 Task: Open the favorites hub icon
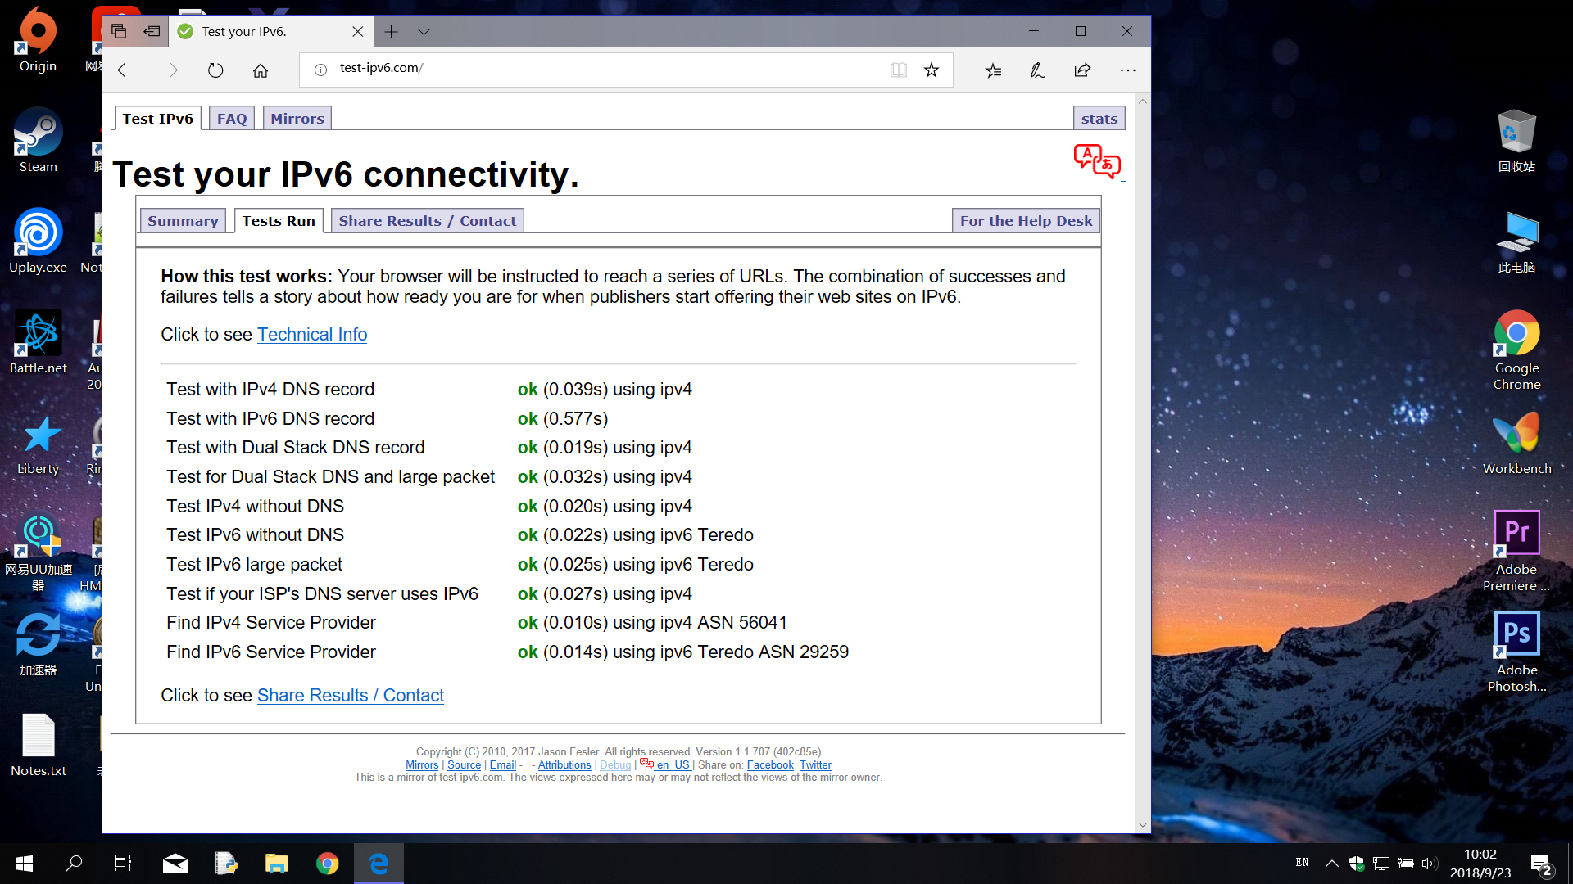(993, 70)
